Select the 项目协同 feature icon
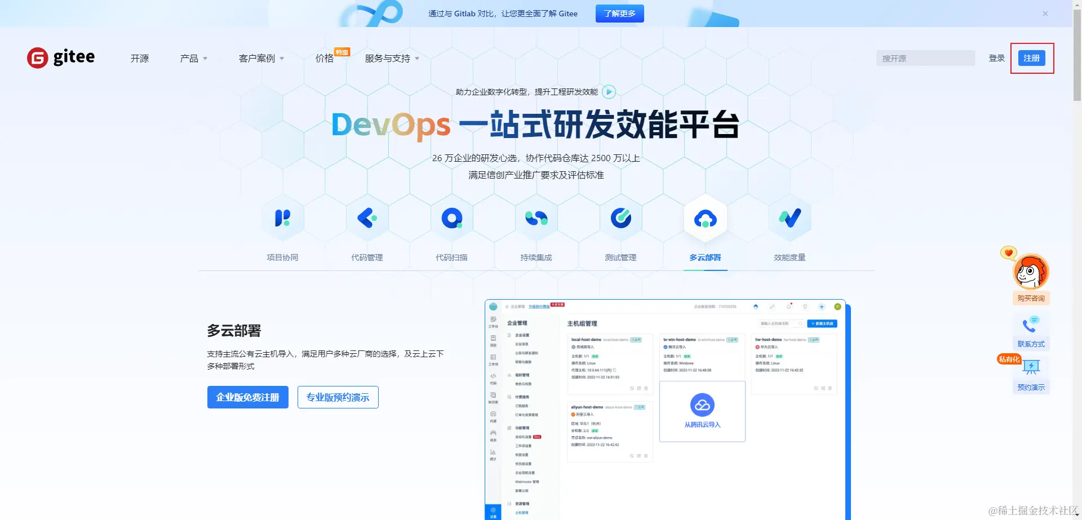This screenshot has height=520, width=1082. coord(282,218)
